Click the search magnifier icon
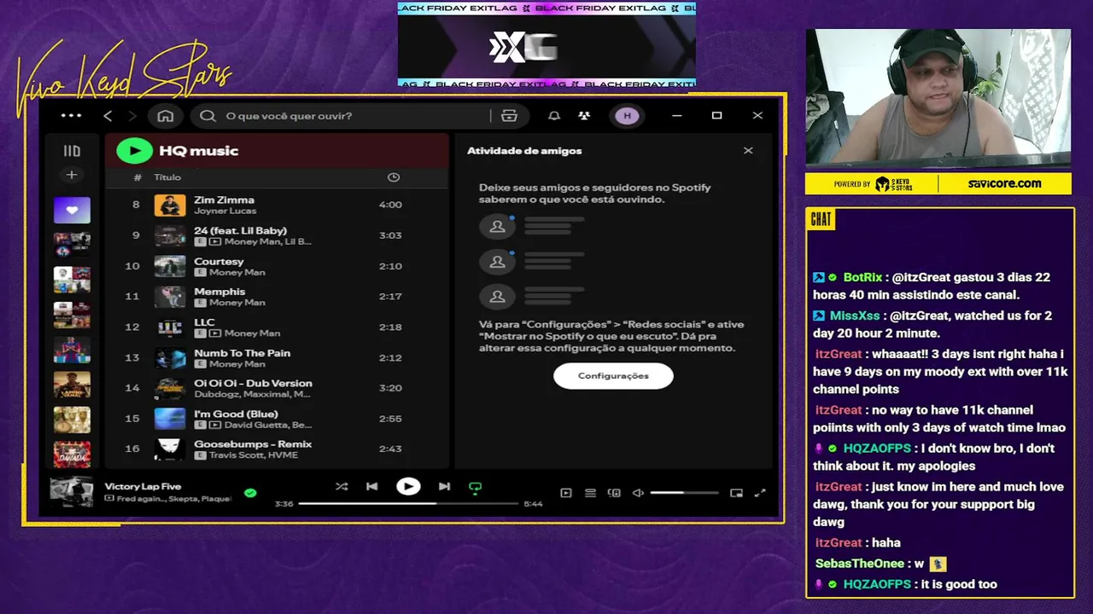The width and height of the screenshot is (1093, 614). 207,116
